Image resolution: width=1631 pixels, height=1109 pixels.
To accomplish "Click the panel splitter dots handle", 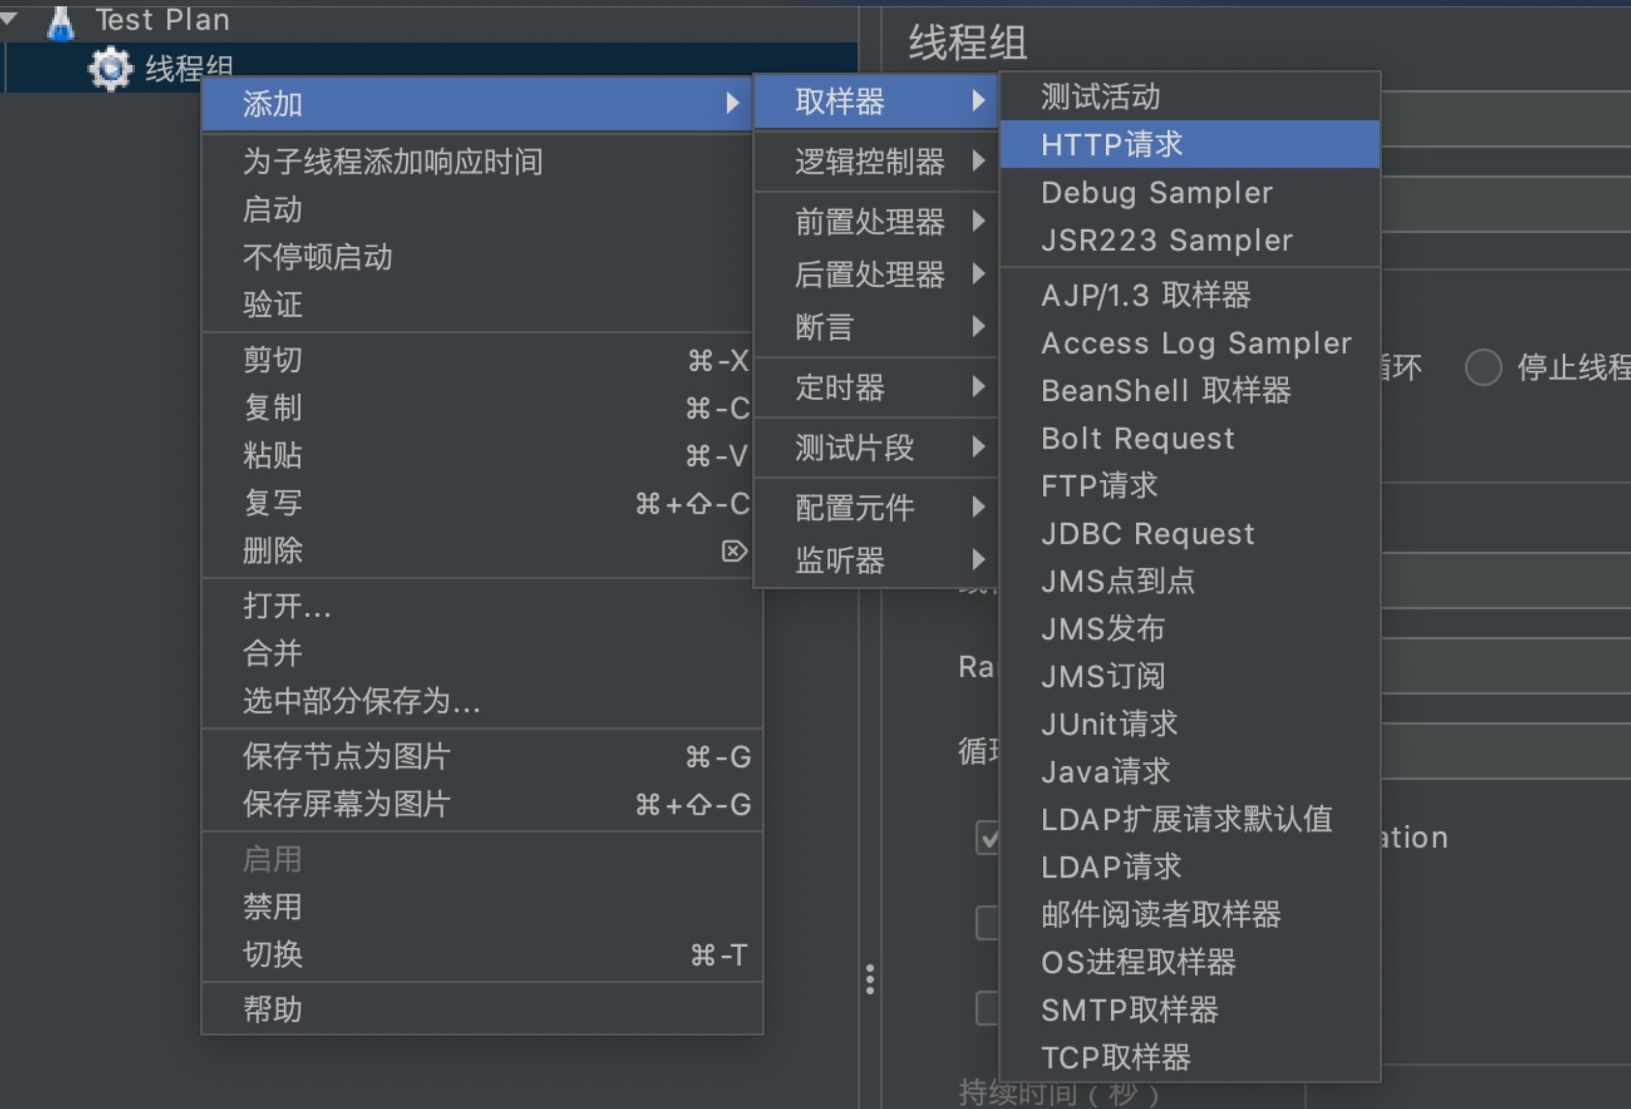I will click(x=869, y=979).
